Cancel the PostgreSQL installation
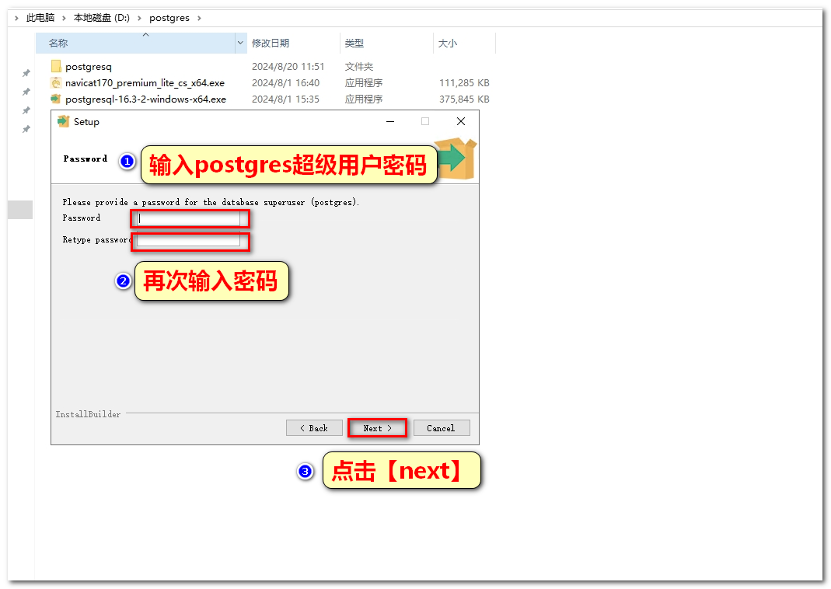Viewport: 831px width, 589px height. tap(441, 428)
